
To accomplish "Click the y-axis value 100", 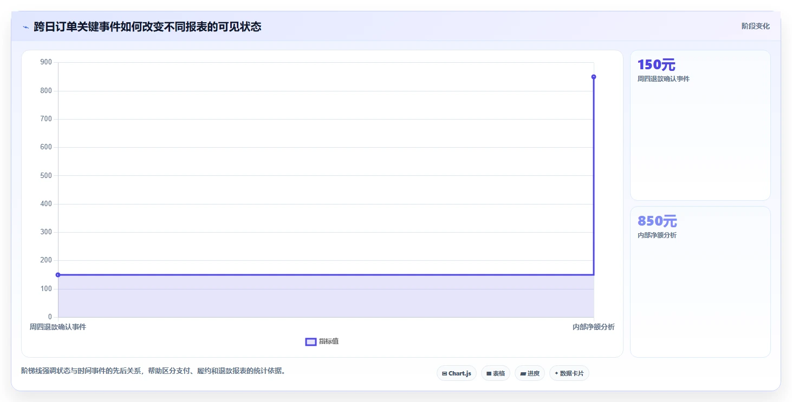I will 46,289.
